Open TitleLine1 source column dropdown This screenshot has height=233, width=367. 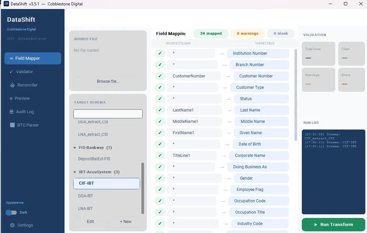[x=192, y=156]
